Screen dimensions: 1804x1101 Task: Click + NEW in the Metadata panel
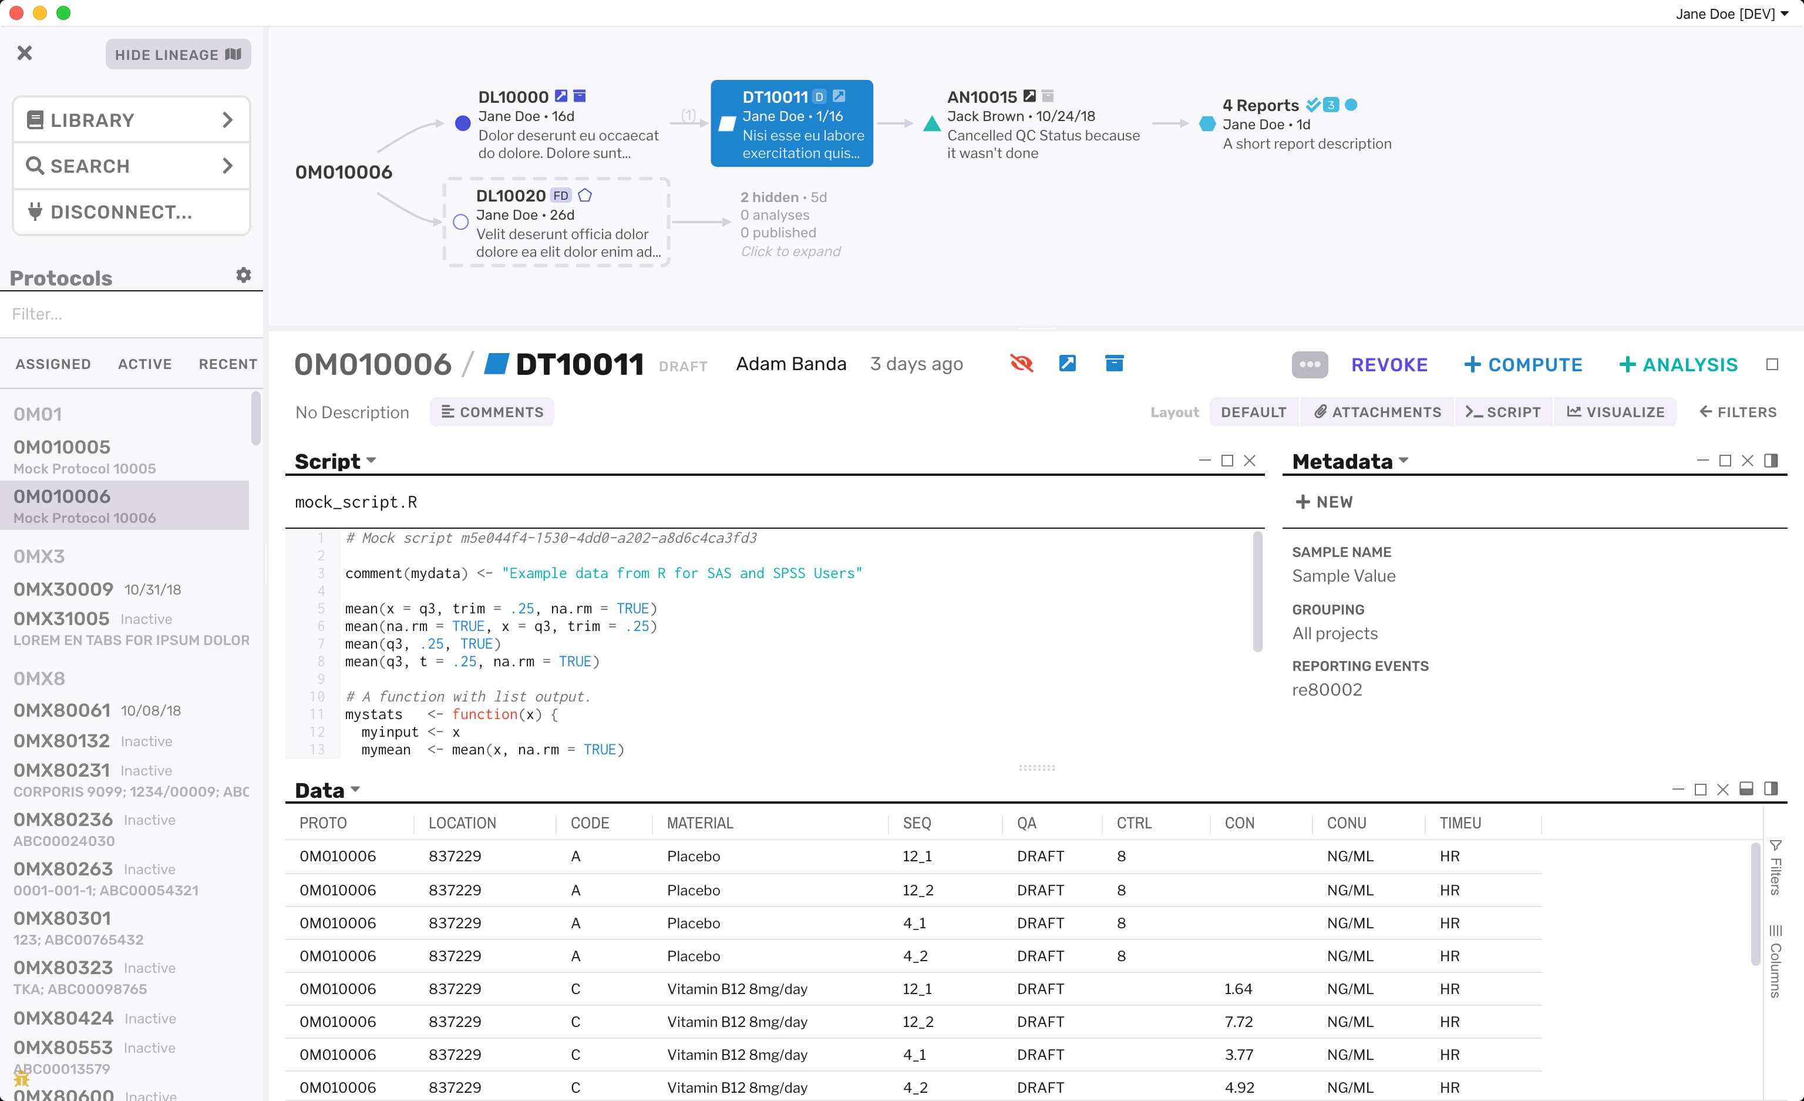pyautogui.click(x=1324, y=502)
